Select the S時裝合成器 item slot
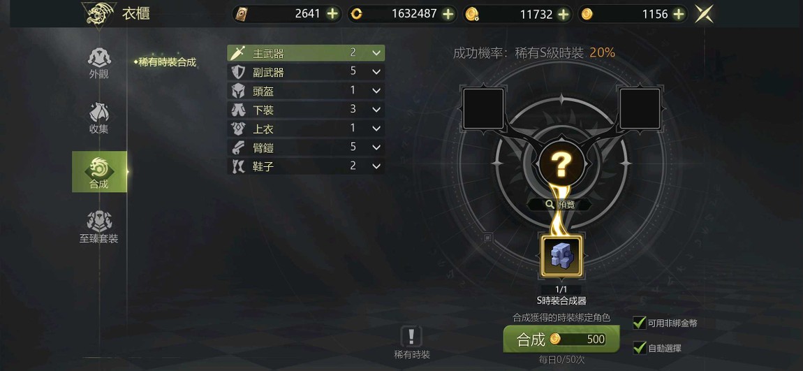803x371 pixels. click(x=561, y=255)
